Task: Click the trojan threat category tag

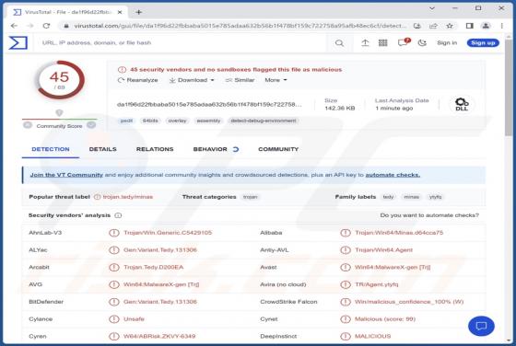Action: click(x=250, y=197)
